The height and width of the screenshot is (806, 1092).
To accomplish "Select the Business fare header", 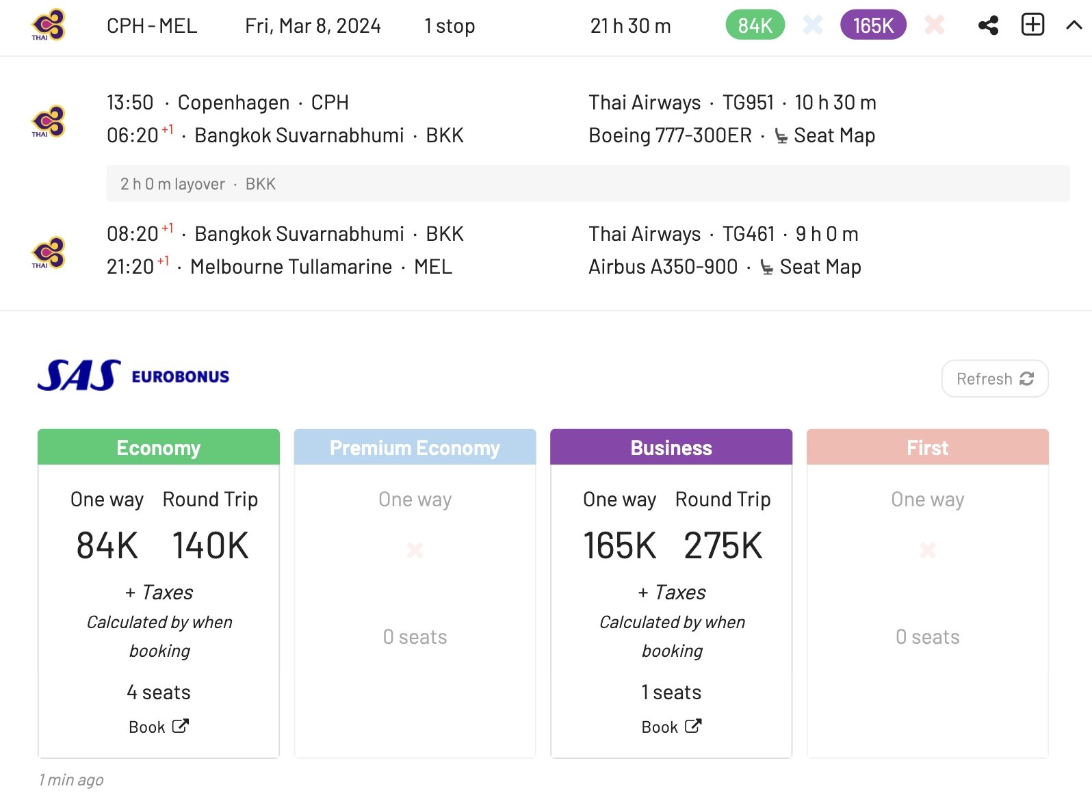I will pos(671,447).
